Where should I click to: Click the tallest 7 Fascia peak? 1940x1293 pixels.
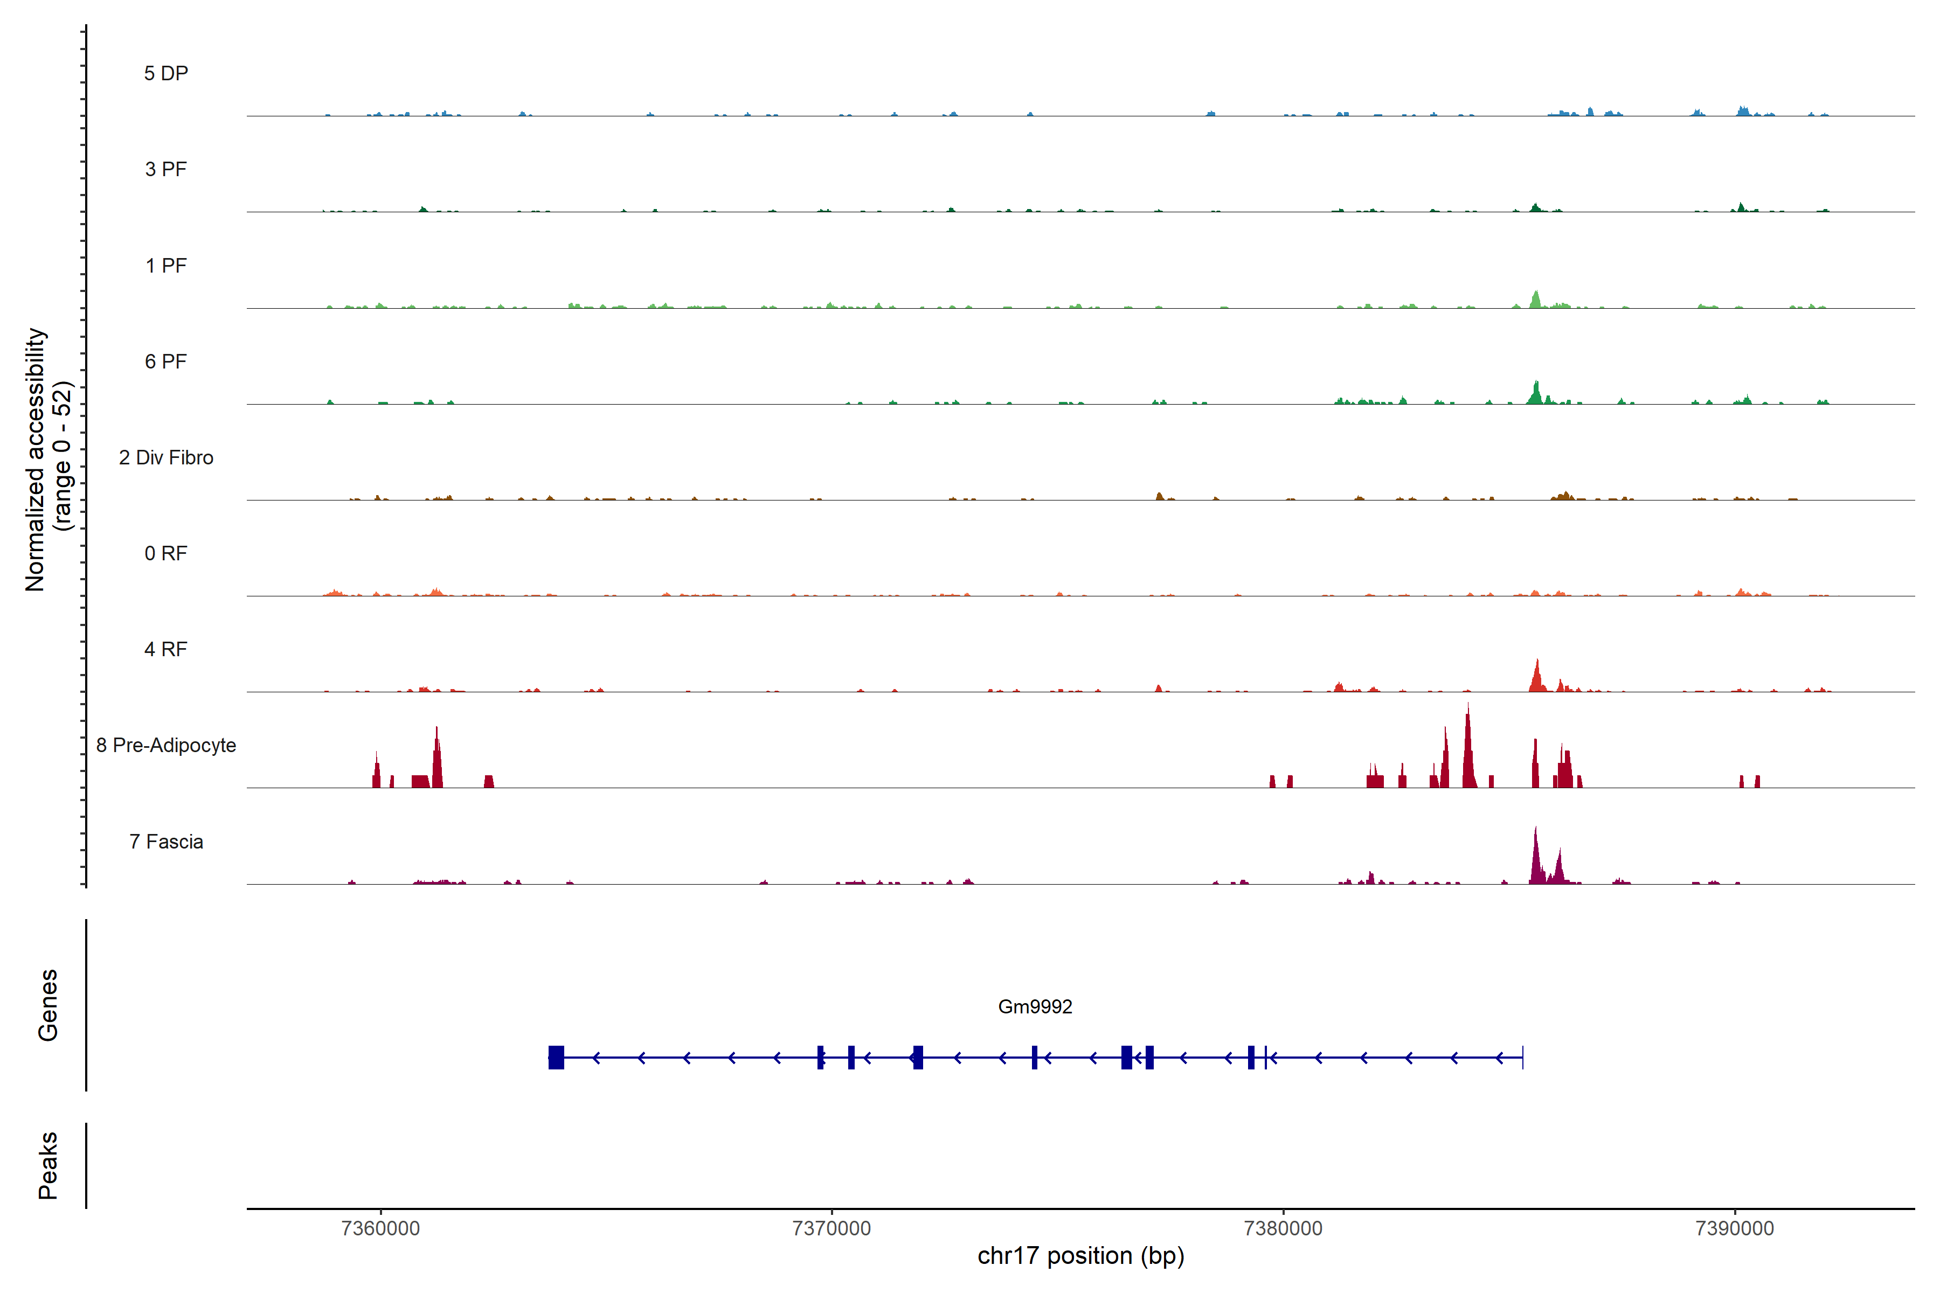point(1535,858)
